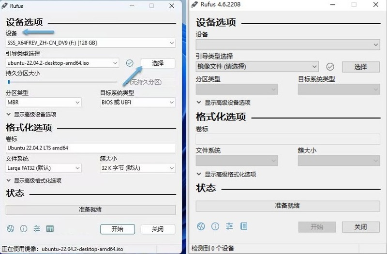Open the BIOS 或 UEFI target system dropdown
387x254 pixels.
137,103
